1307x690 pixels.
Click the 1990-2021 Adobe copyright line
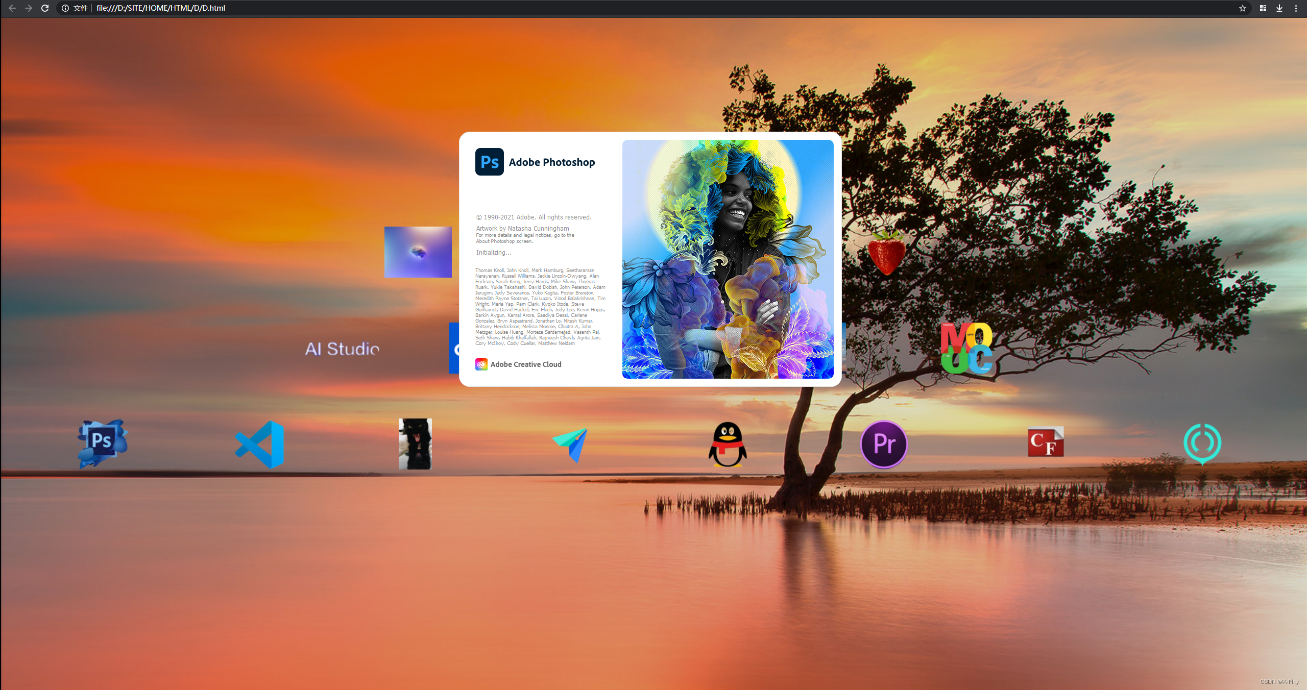tap(534, 217)
